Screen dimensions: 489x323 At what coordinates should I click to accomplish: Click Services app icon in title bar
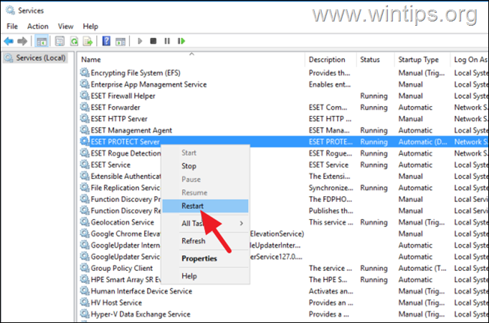point(10,10)
